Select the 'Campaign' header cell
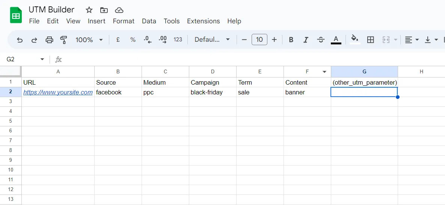This screenshot has height=205, width=445. (x=213, y=82)
